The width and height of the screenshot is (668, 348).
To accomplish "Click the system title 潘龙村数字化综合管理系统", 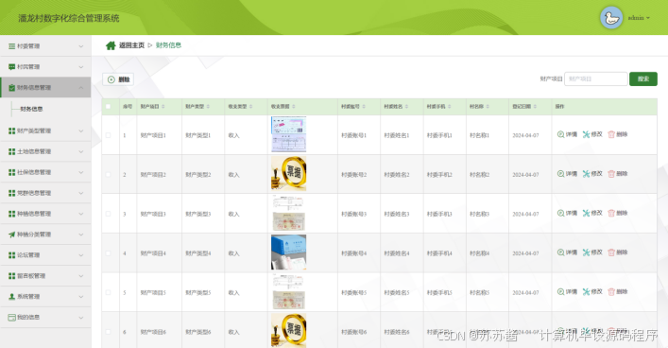I will tap(69, 18).
